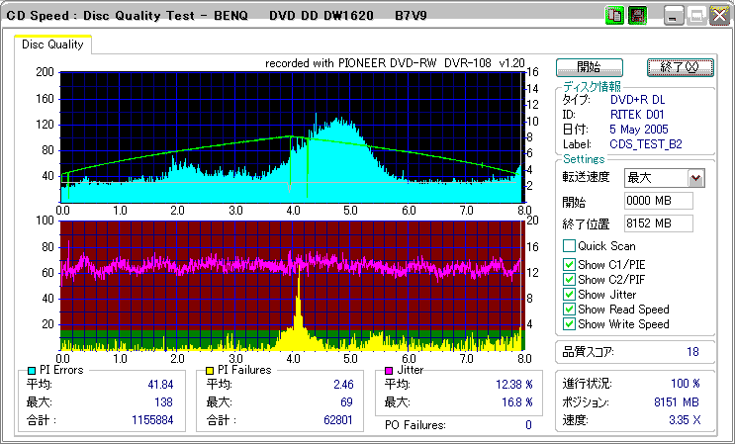This screenshot has height=444, width=735.
Task: Select the Disc Quality tab
Action: [53, 44]
